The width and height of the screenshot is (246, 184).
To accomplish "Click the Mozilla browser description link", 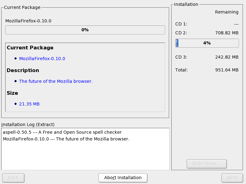I will (56, 81).
